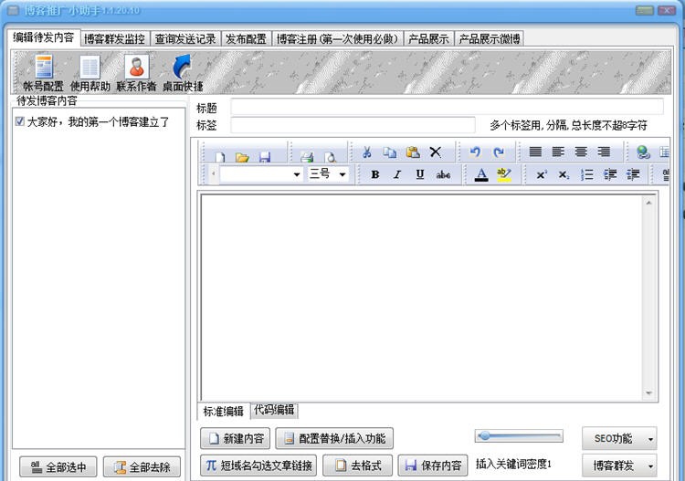Apply justify alignment icon
The width and height of the screenshot is (685, 481).
[535, 152]
